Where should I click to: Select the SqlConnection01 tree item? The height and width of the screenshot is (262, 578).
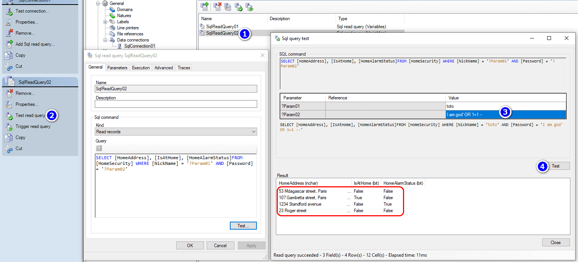coord(140,46)
